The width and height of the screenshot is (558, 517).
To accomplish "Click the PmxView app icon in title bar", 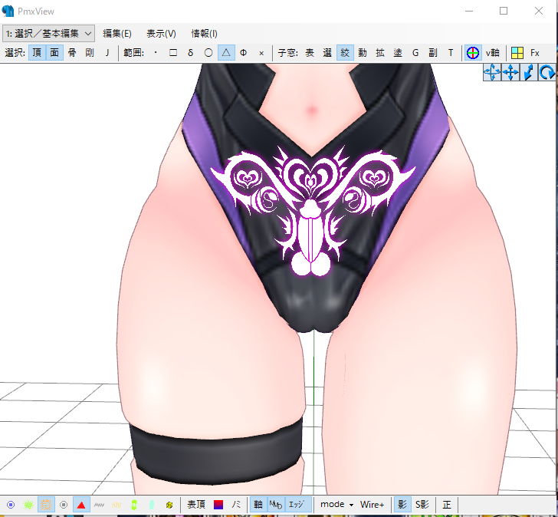I will tap(8, 12).
